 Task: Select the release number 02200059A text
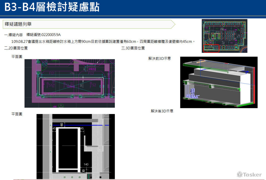pos(51,35)
